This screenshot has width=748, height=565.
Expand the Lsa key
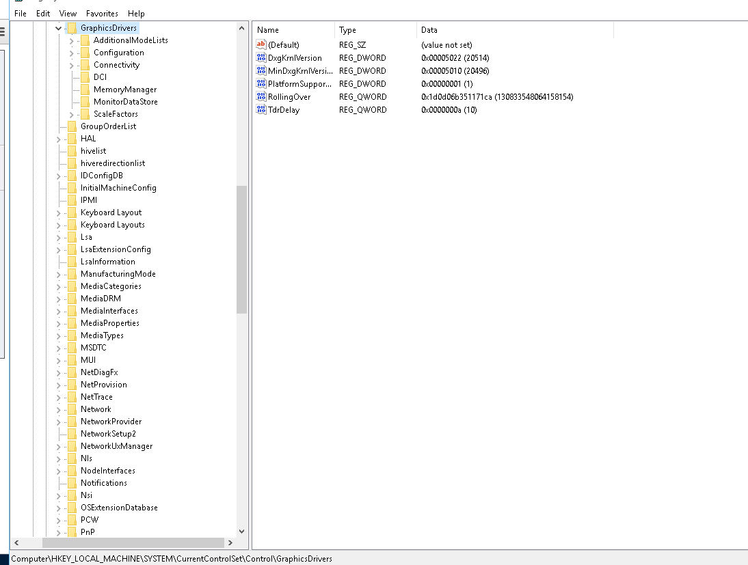(59, 238)
